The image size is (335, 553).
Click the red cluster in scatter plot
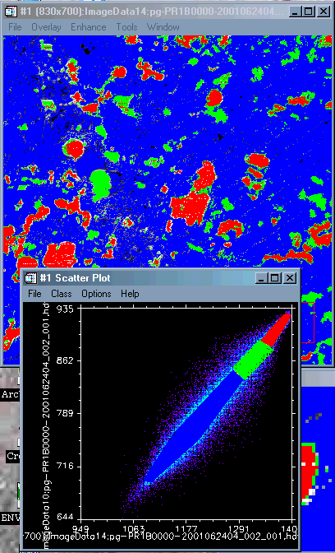pos(278,331)
